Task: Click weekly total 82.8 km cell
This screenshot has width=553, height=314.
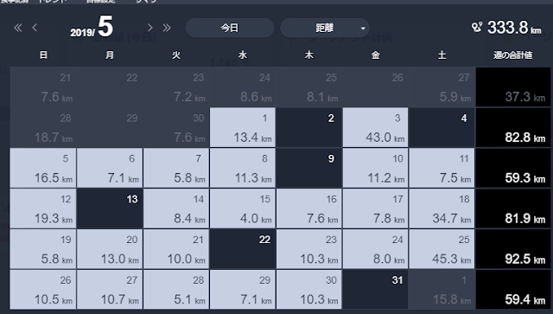Action: 512,127
